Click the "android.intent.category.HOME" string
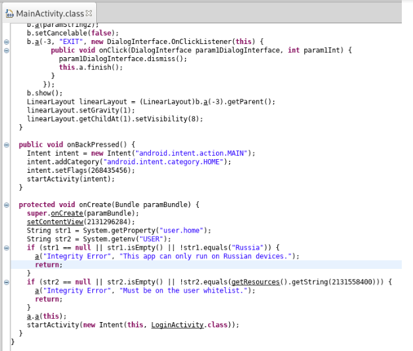 163,162
